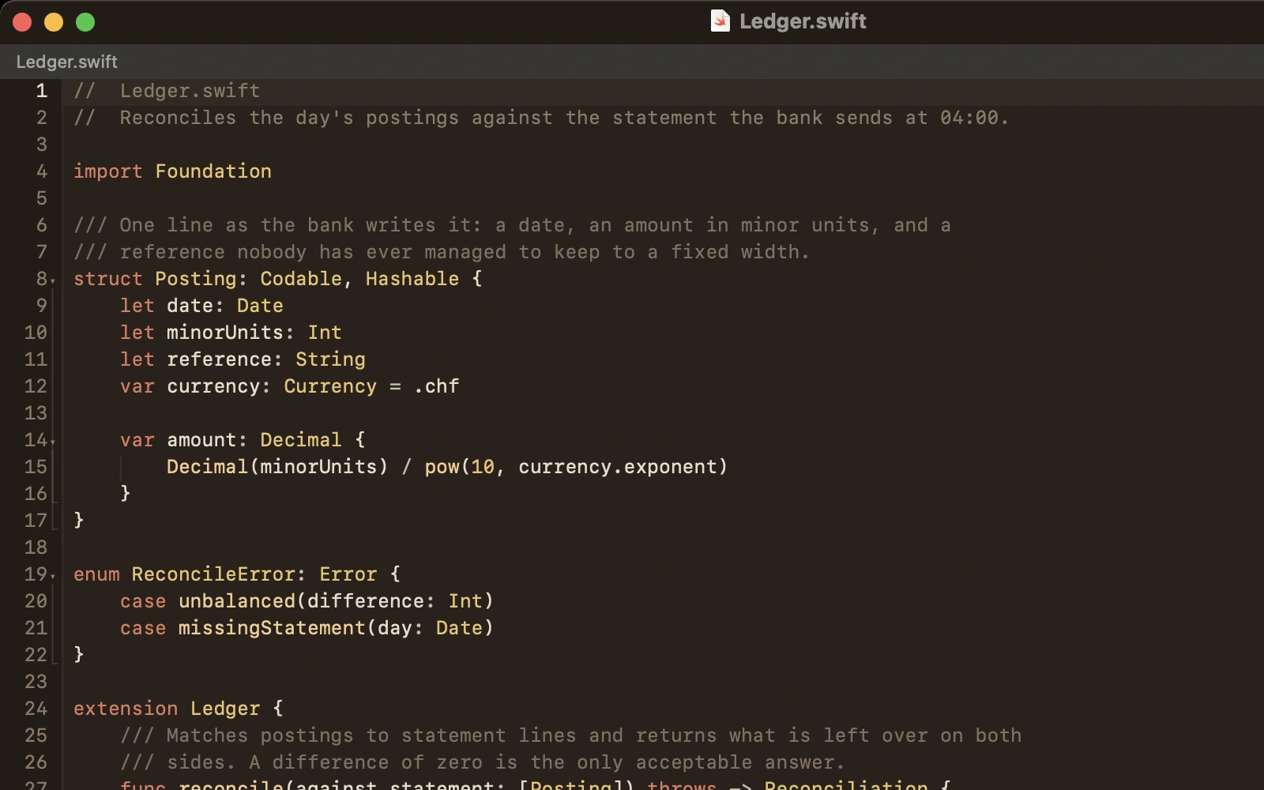Collapse the var amount fold arrow
This screenshot has width=1264, height=790.
click(x=53, y=442)
